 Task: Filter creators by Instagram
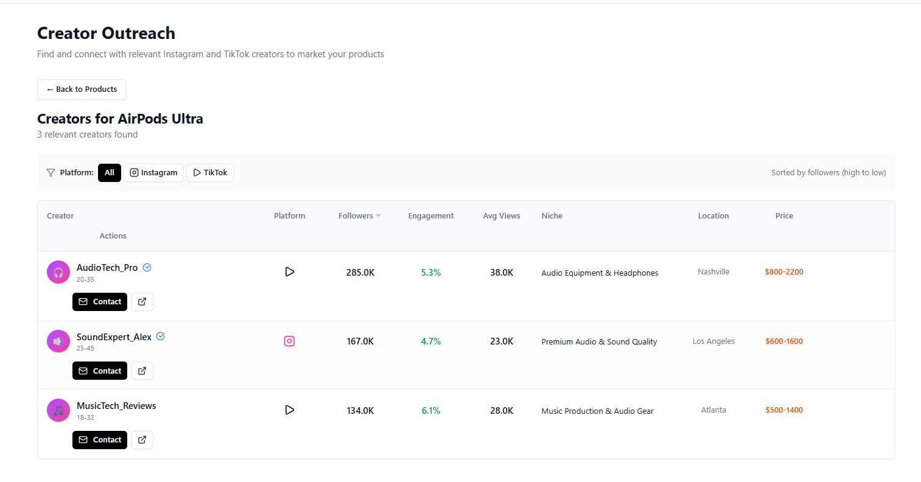153,173
